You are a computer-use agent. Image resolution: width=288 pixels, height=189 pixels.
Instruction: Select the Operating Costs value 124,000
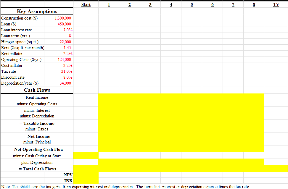[x=64, y=59]
